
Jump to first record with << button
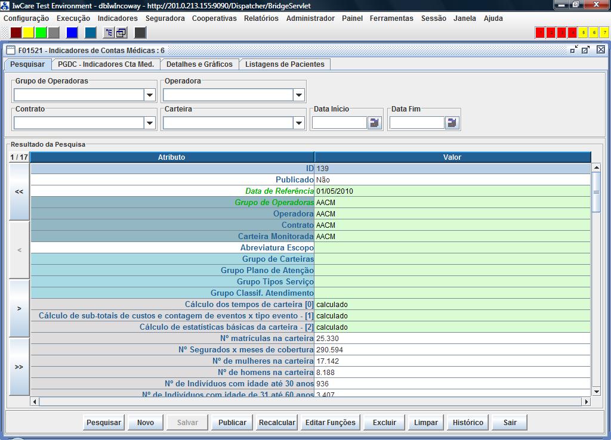point(19,191)
